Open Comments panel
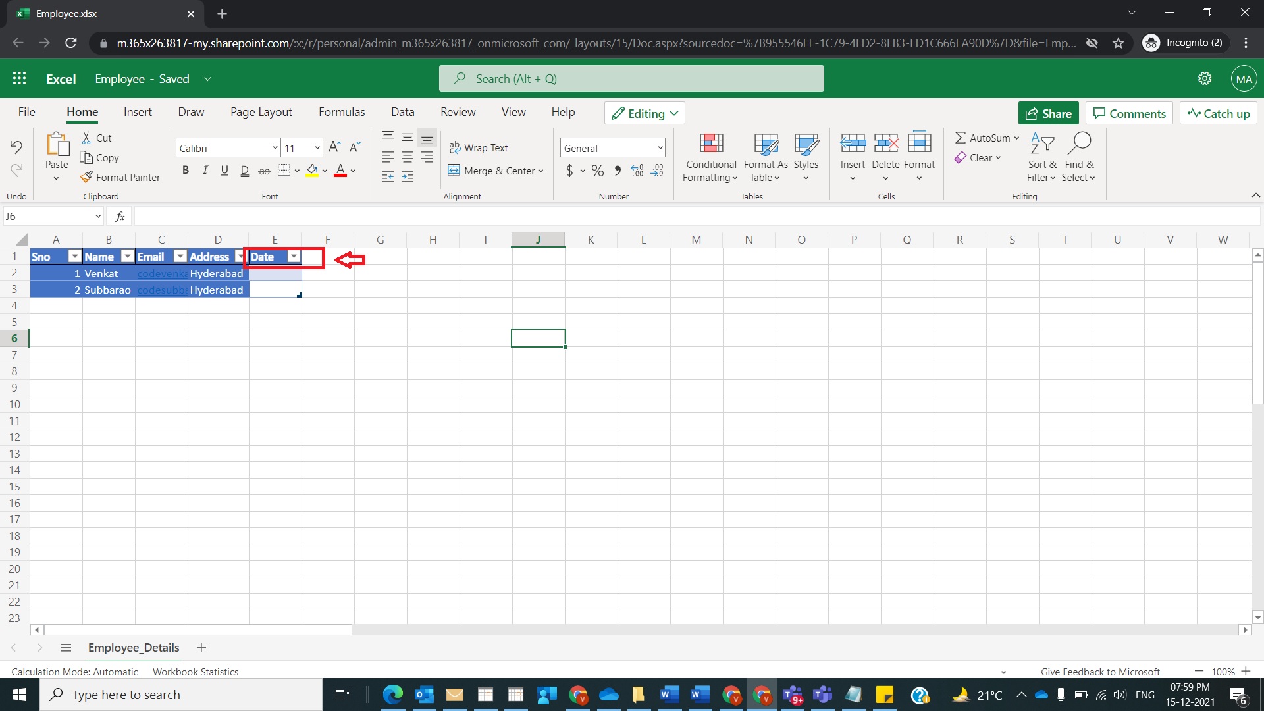 1129,113
